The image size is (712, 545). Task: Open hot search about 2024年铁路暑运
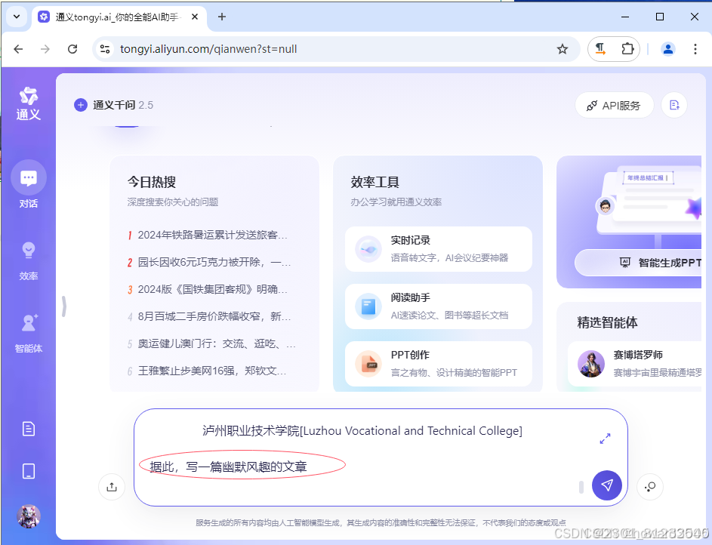pos(208,235)
